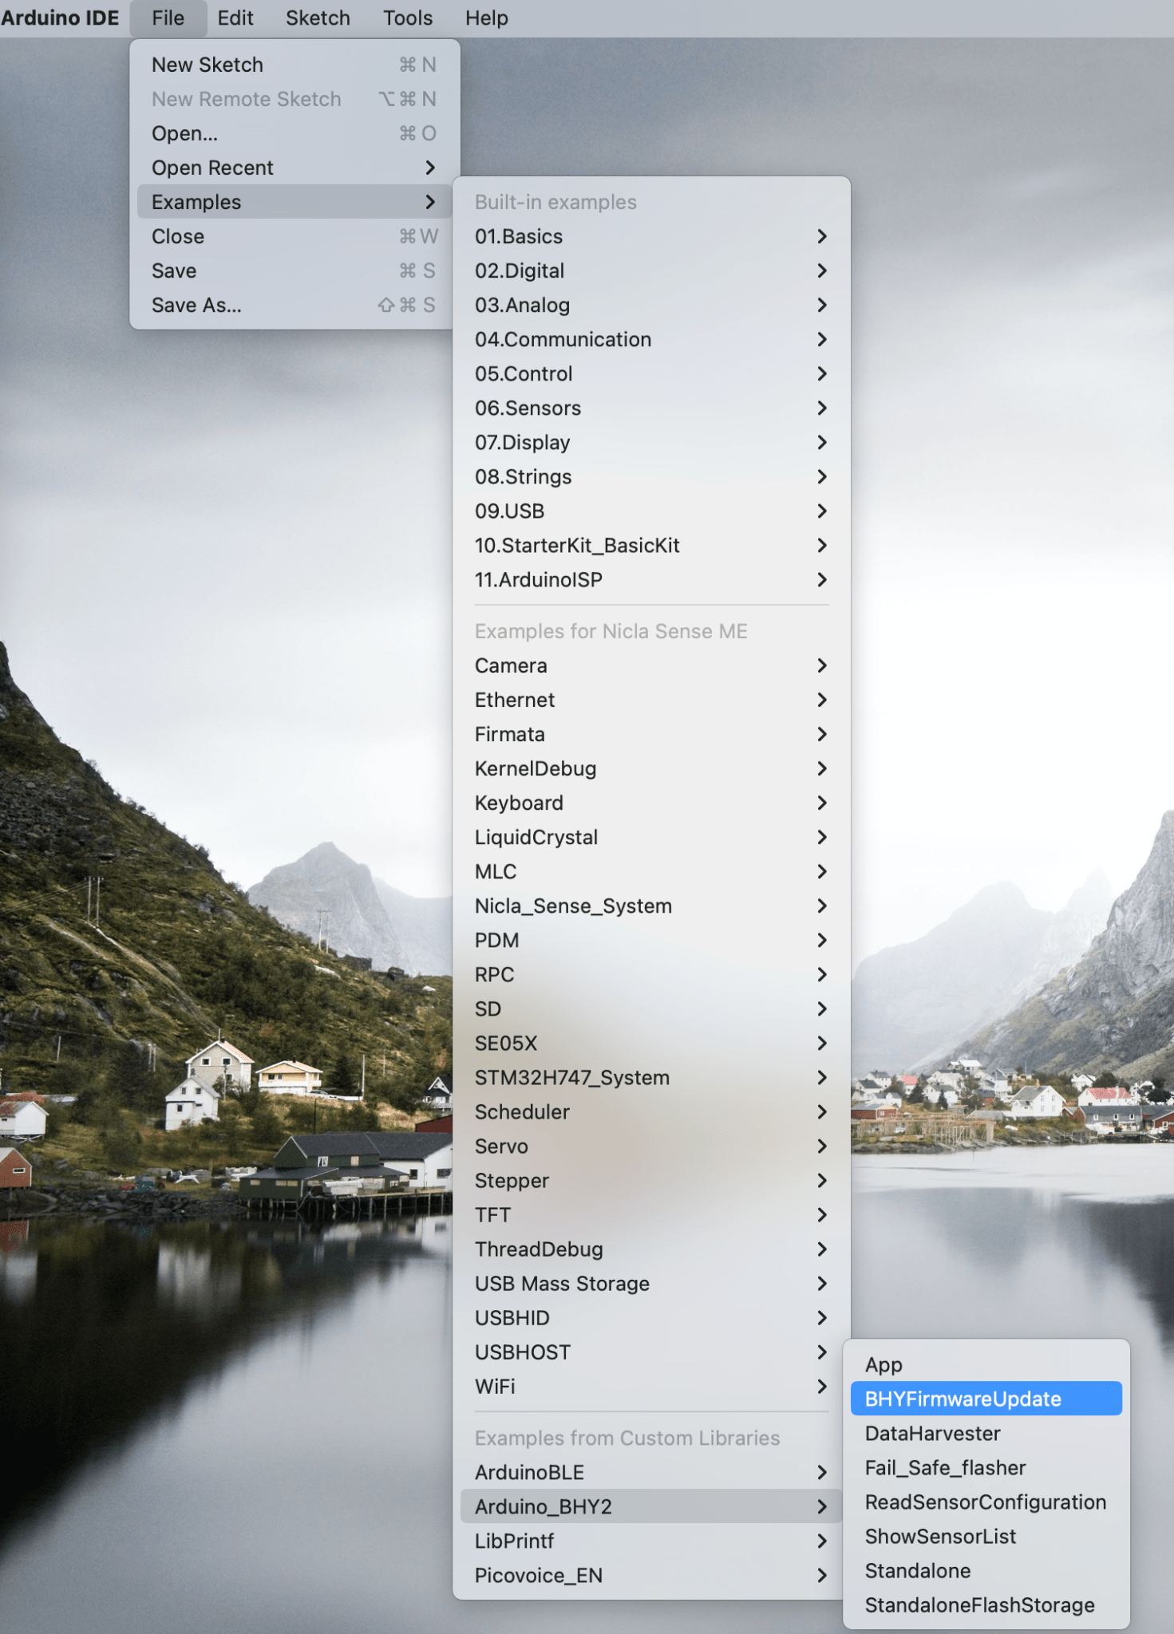
Task: Open the ReadSensorConfiguration example
Action: (x=986, y=1502)
